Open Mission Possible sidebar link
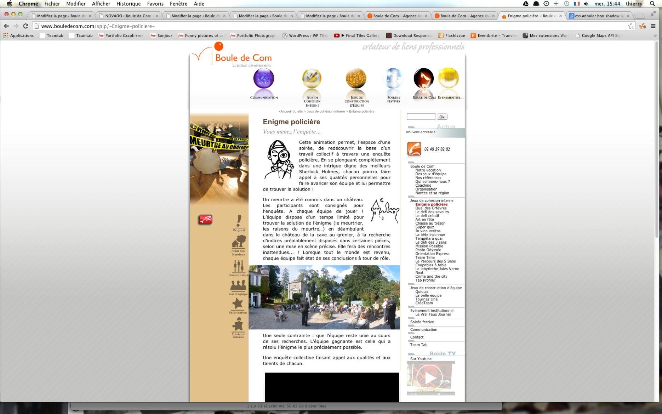 click(x=429, y=246)
